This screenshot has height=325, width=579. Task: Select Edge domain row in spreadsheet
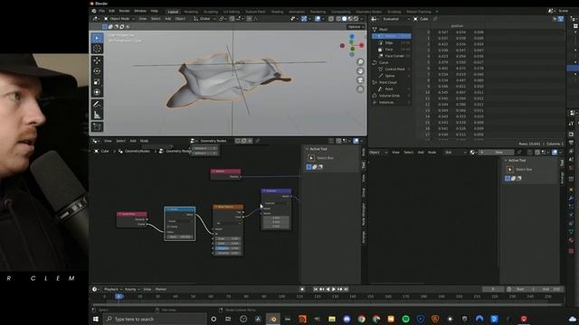click(x=392, y=42)
